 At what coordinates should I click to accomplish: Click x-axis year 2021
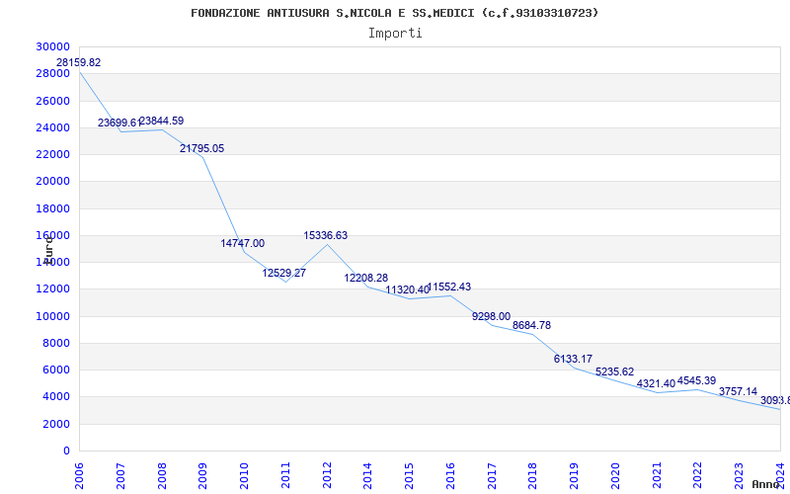pos(657,476)
